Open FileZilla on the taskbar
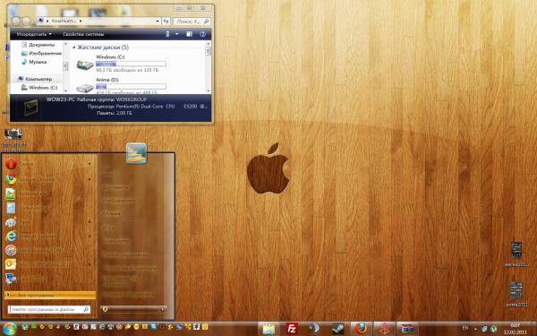The image size is (537, 336). 292,329
